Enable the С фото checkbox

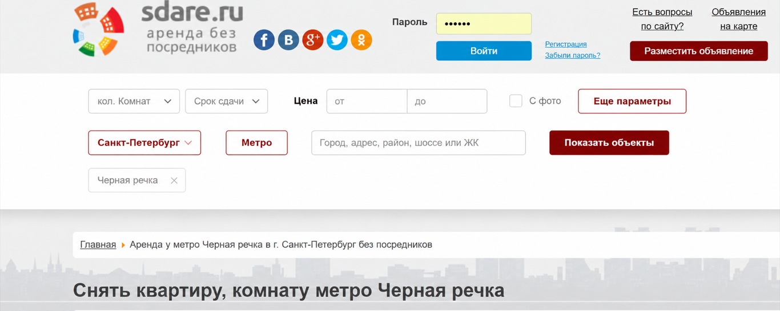tap(516, 101)
